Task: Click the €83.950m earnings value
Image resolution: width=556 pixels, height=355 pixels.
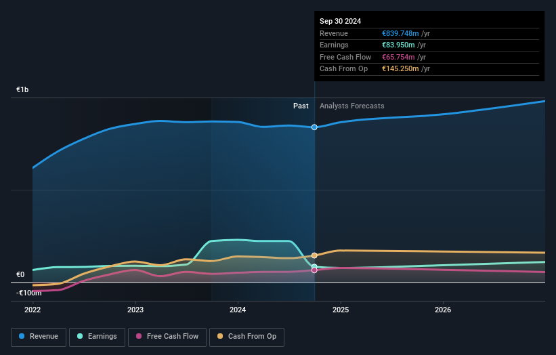Action: 398,45
